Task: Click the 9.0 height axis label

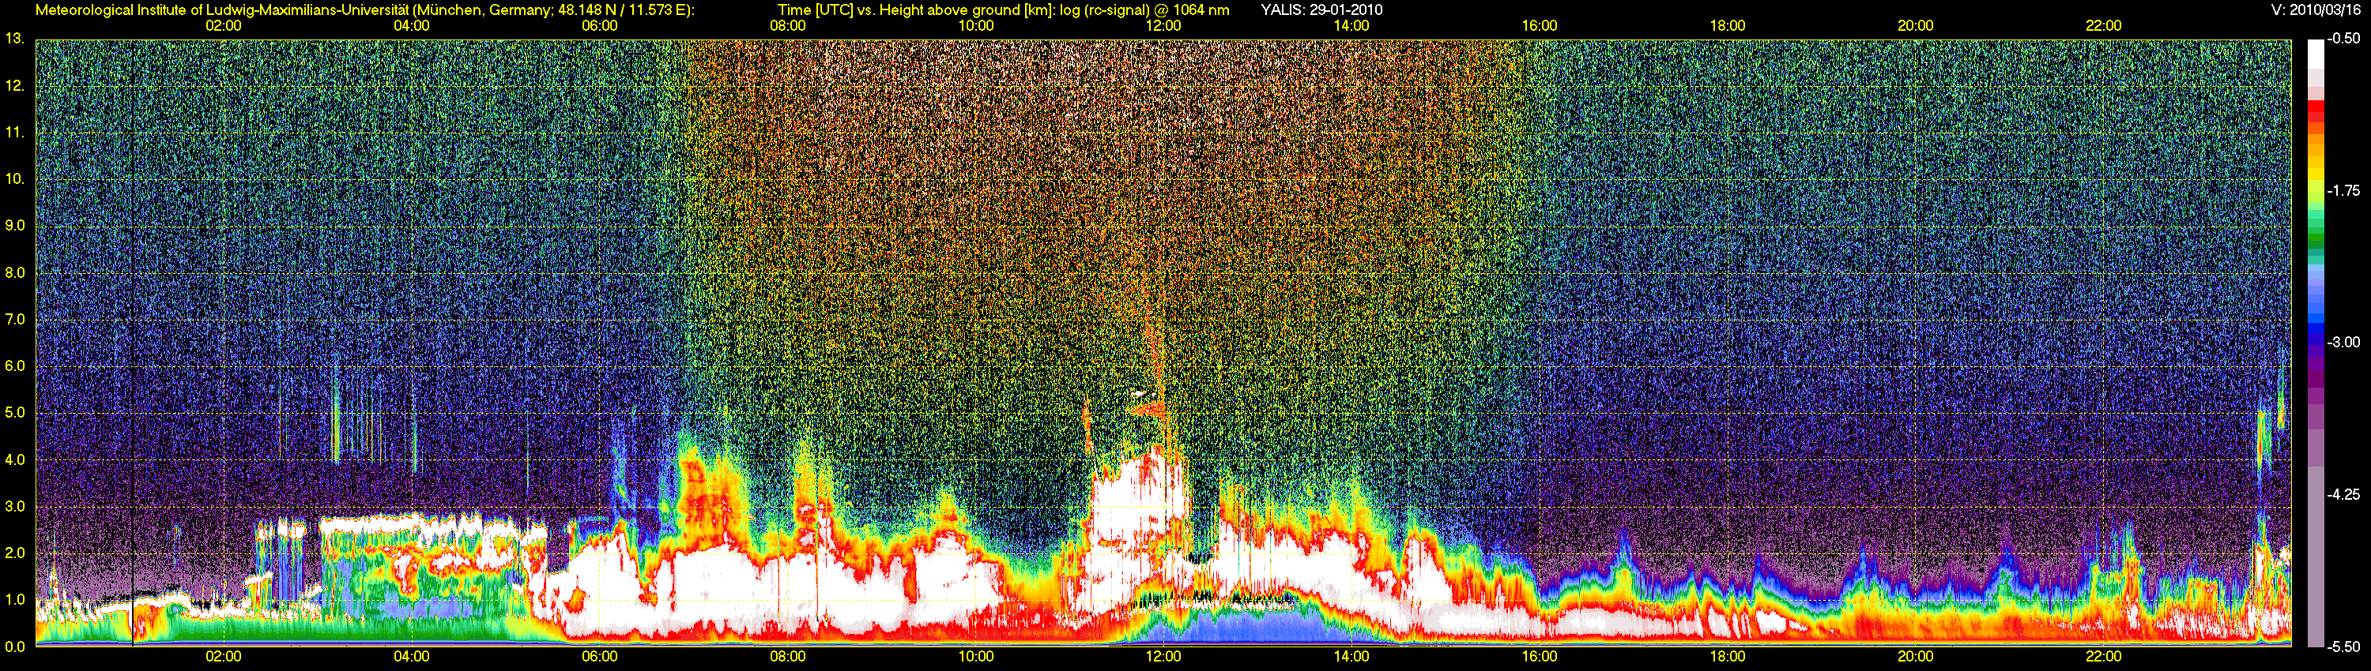Action: 15,225
